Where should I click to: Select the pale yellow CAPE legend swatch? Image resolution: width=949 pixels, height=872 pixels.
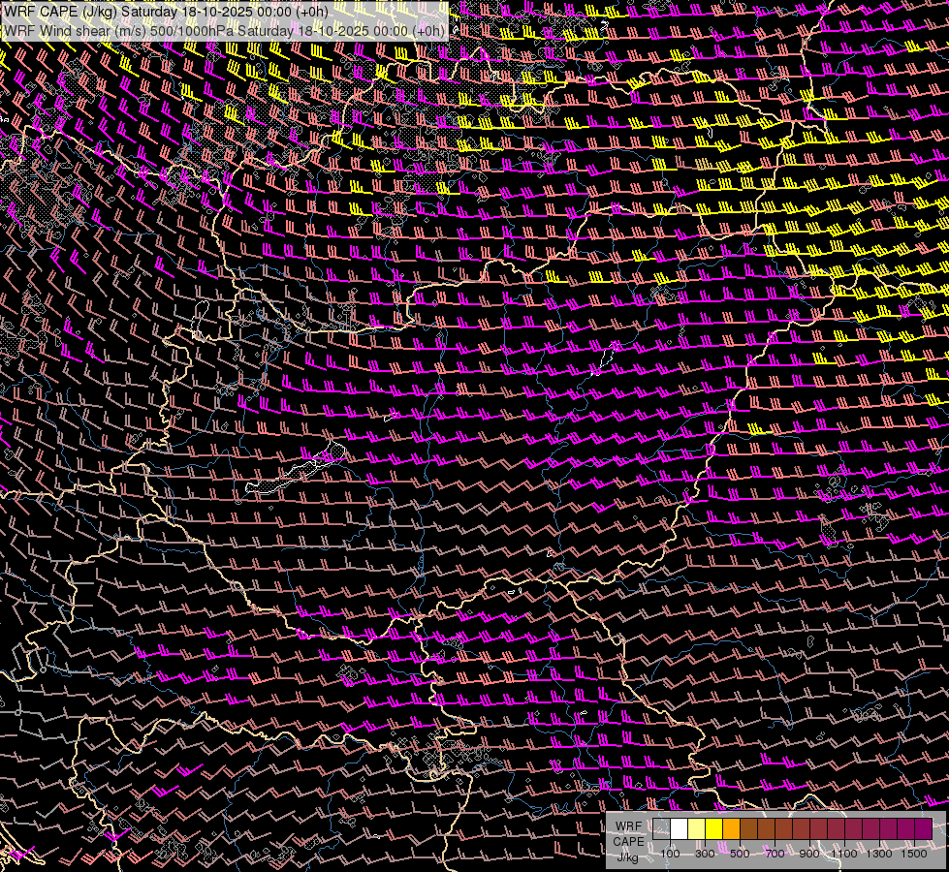pyautogui.click(x=697, y=828)
